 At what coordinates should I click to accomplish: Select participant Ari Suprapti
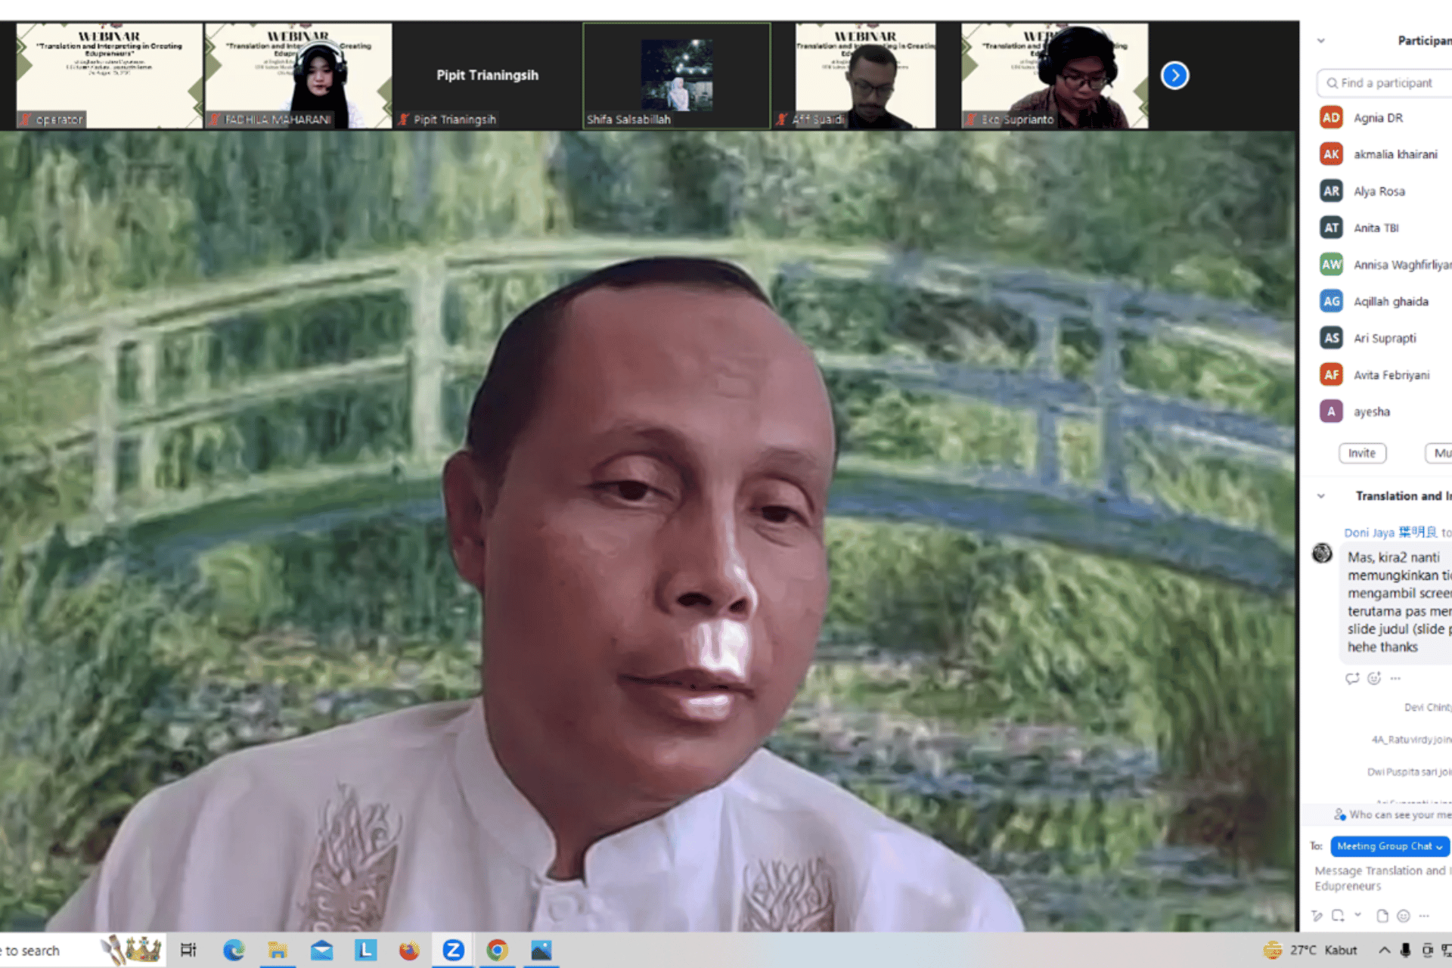point(1384,338)
